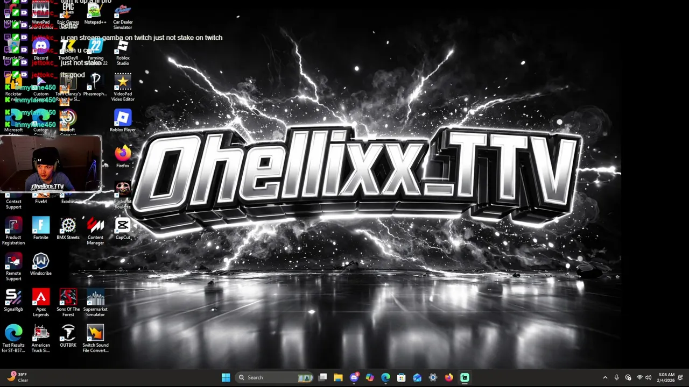Open volume speaker tray icon
The width and height of the screenshot is (689, 387).
point(648,377)
